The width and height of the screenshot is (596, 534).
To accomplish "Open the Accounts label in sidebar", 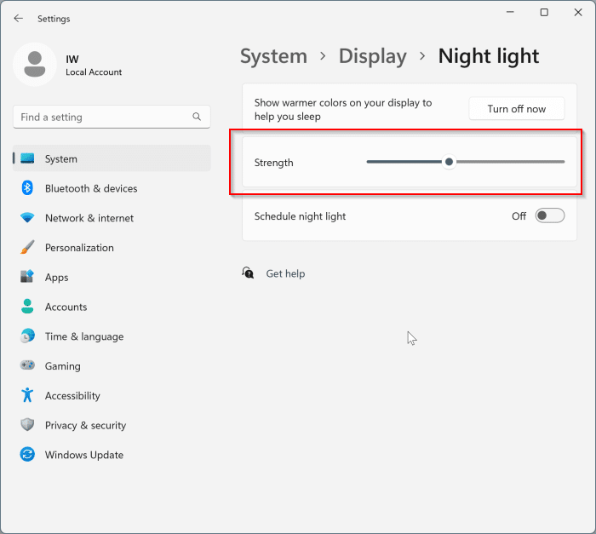I will [x=66, y=307].
